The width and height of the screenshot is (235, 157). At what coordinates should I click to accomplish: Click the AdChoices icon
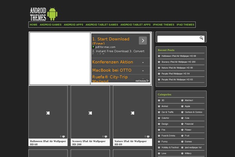point(148,81)
